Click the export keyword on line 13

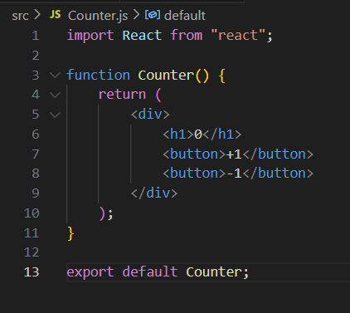90,272
